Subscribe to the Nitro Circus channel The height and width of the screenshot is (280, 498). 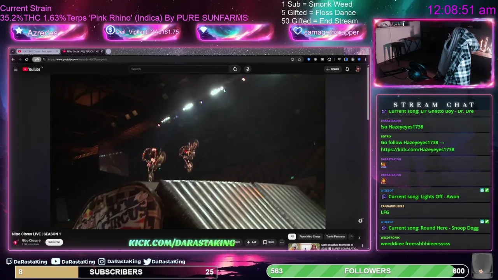(54, 242)
